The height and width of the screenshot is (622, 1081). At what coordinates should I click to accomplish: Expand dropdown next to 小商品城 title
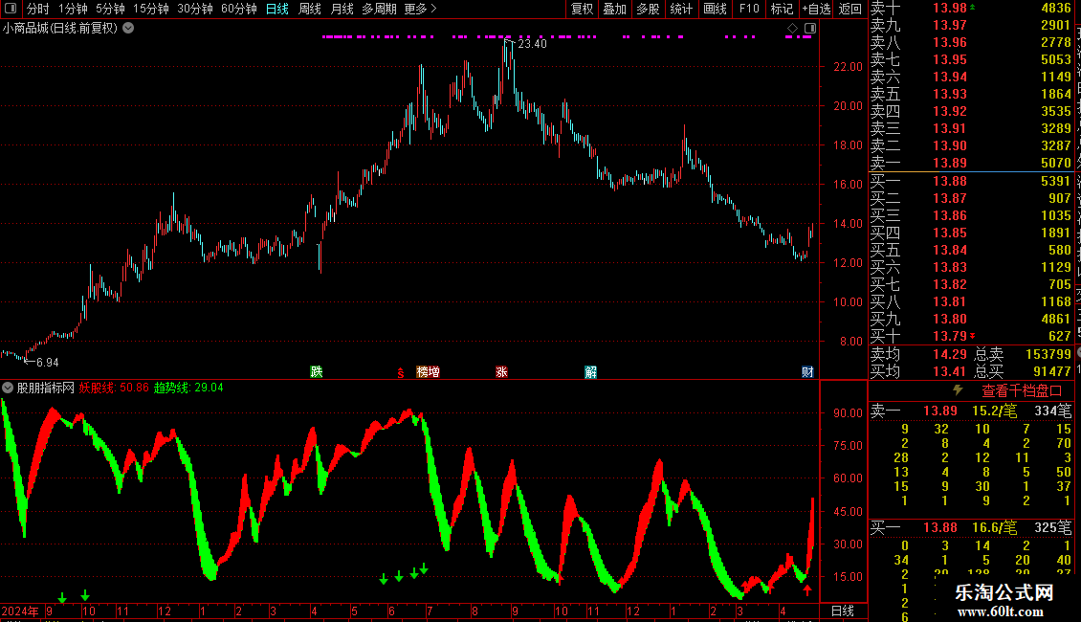[128, 29]
